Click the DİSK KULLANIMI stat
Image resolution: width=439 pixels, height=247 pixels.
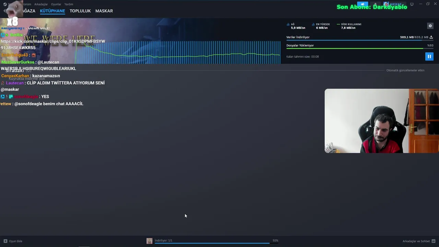click(349, 26)
